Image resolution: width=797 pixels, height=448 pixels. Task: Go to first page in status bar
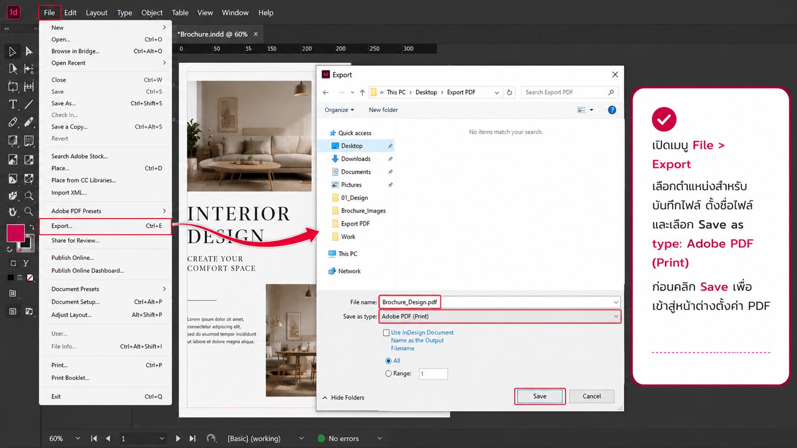click(x=94, y=438)
